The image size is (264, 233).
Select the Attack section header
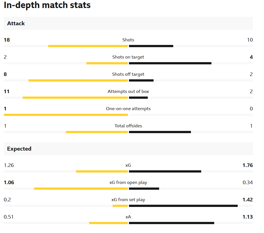tap(16, 24)
